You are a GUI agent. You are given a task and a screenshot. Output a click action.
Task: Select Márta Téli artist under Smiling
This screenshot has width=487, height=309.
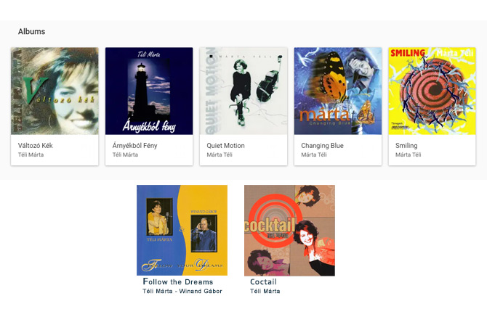(408, 154)
